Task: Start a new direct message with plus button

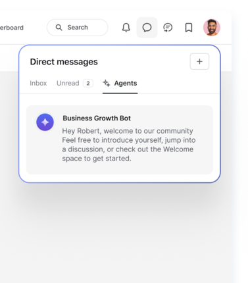Action: [199, 61]
